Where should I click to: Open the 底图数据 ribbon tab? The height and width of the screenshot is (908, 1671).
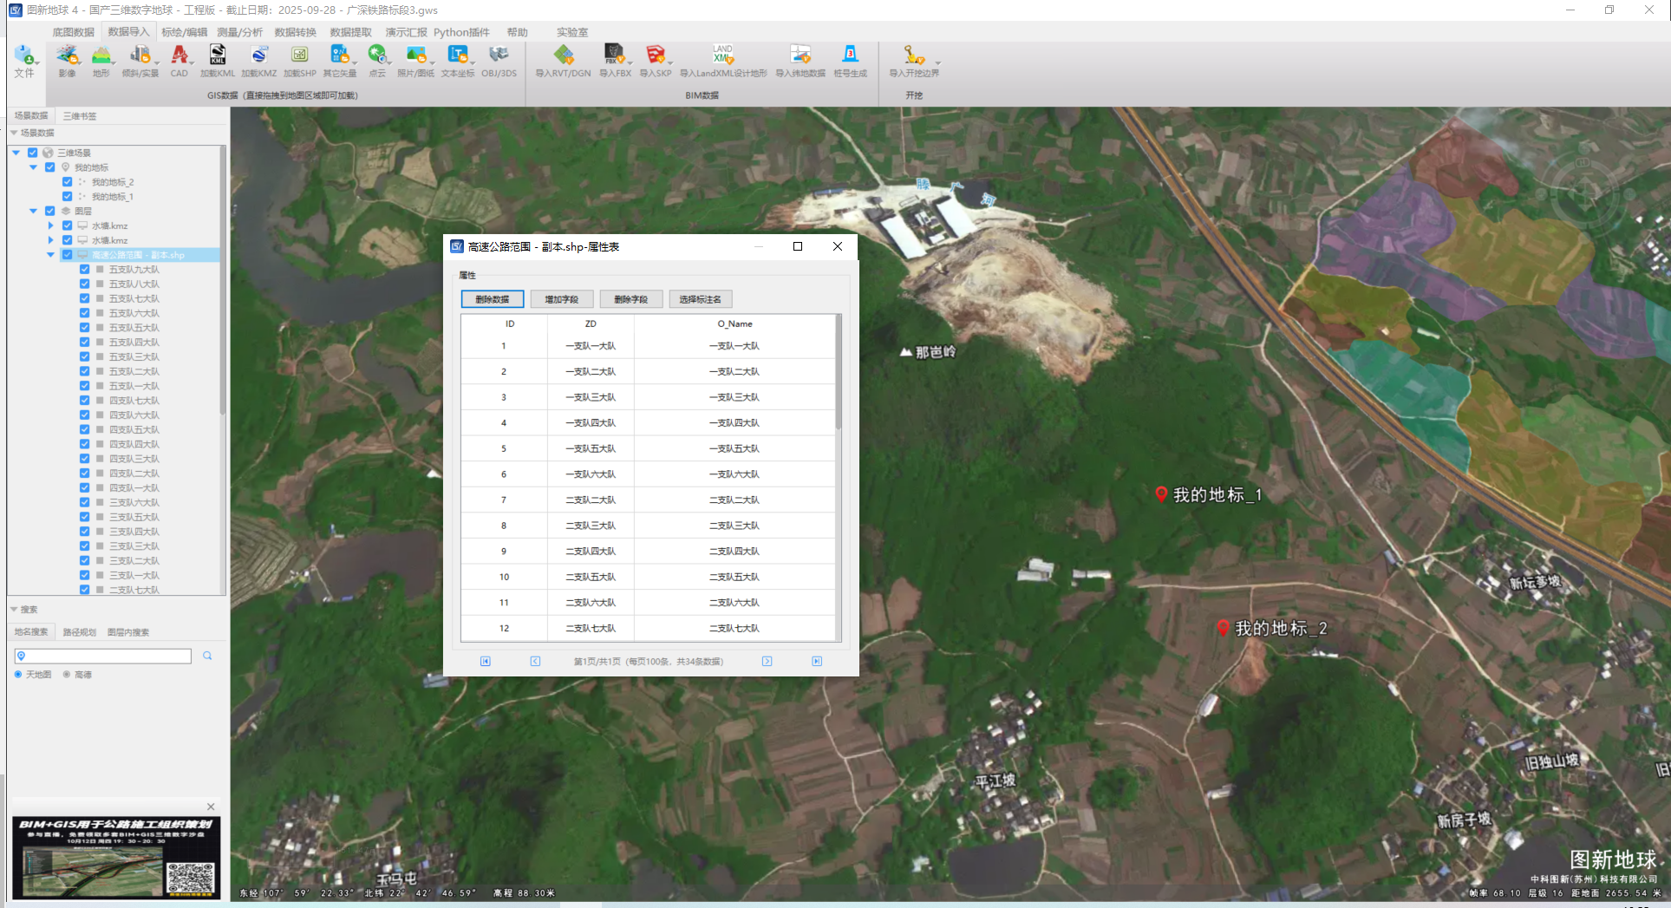pos(74,32)
